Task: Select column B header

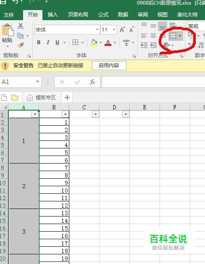Action: pos(54,107)
